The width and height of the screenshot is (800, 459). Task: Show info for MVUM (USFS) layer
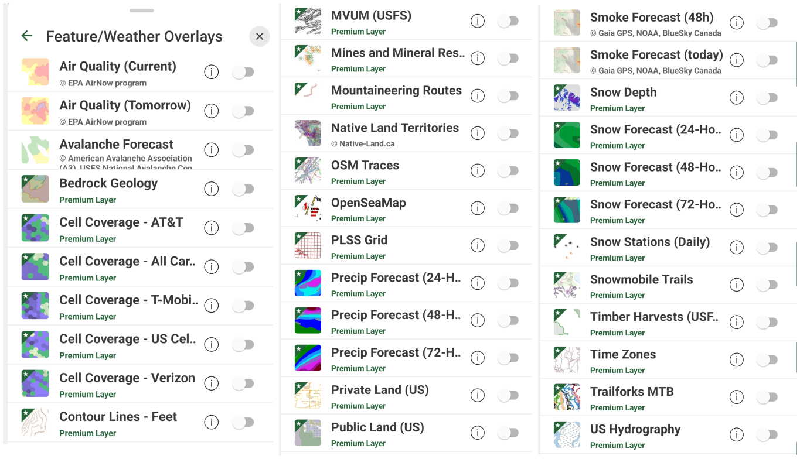(478, 21)
